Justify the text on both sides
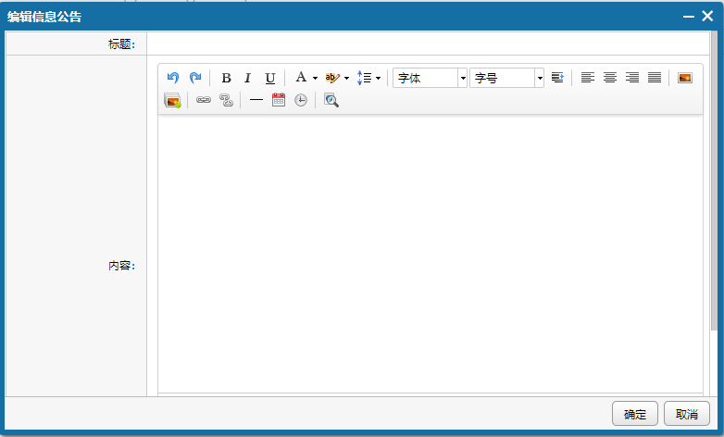Viewport: 724px width, 437px height. coord(655,78)
